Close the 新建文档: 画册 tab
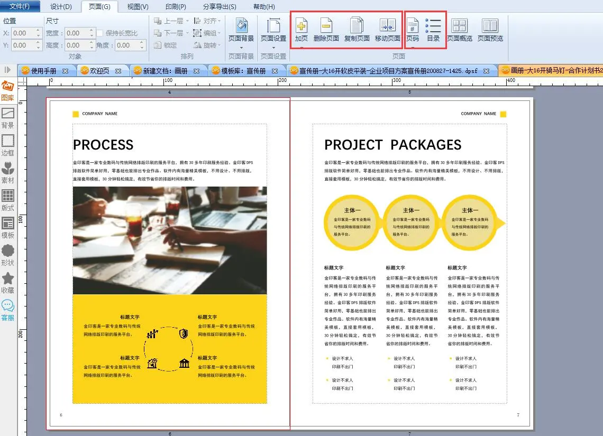 [x=197, y=71]
